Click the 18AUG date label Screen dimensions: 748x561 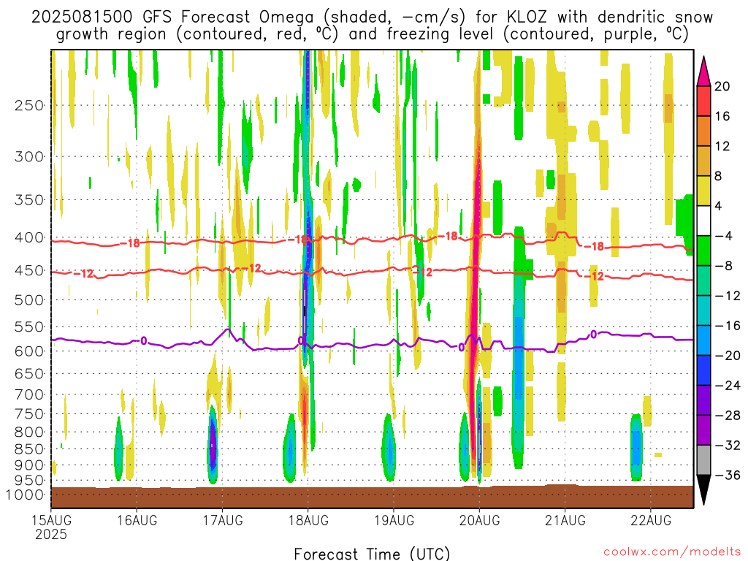(308, 520)
